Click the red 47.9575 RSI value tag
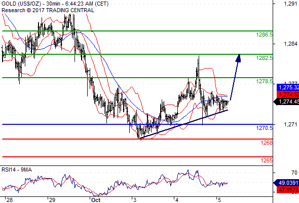299x203 pixels. [288, 190]
